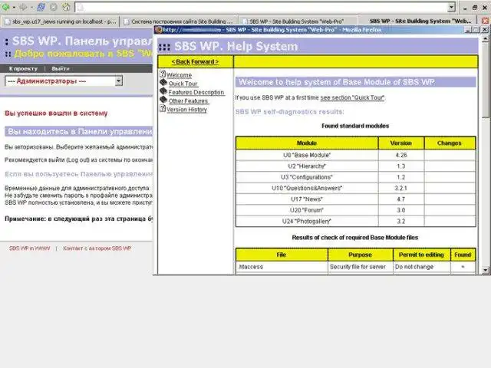This screenshot has height=368, width=491.
Task: Click the red close-tab button on the tab bar
Action: pos(485,21)
